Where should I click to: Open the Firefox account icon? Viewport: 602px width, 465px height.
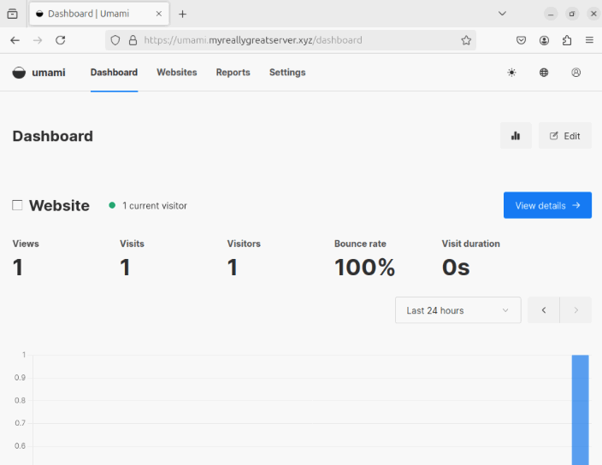click(x=544, y=40)
